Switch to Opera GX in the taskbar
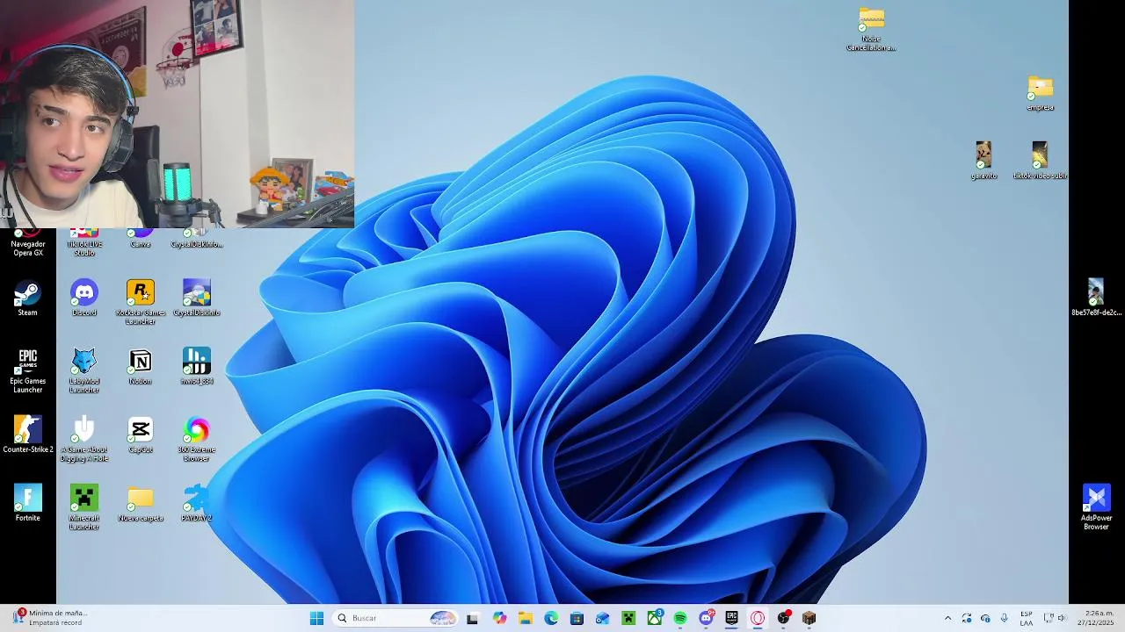 (758, 618)
